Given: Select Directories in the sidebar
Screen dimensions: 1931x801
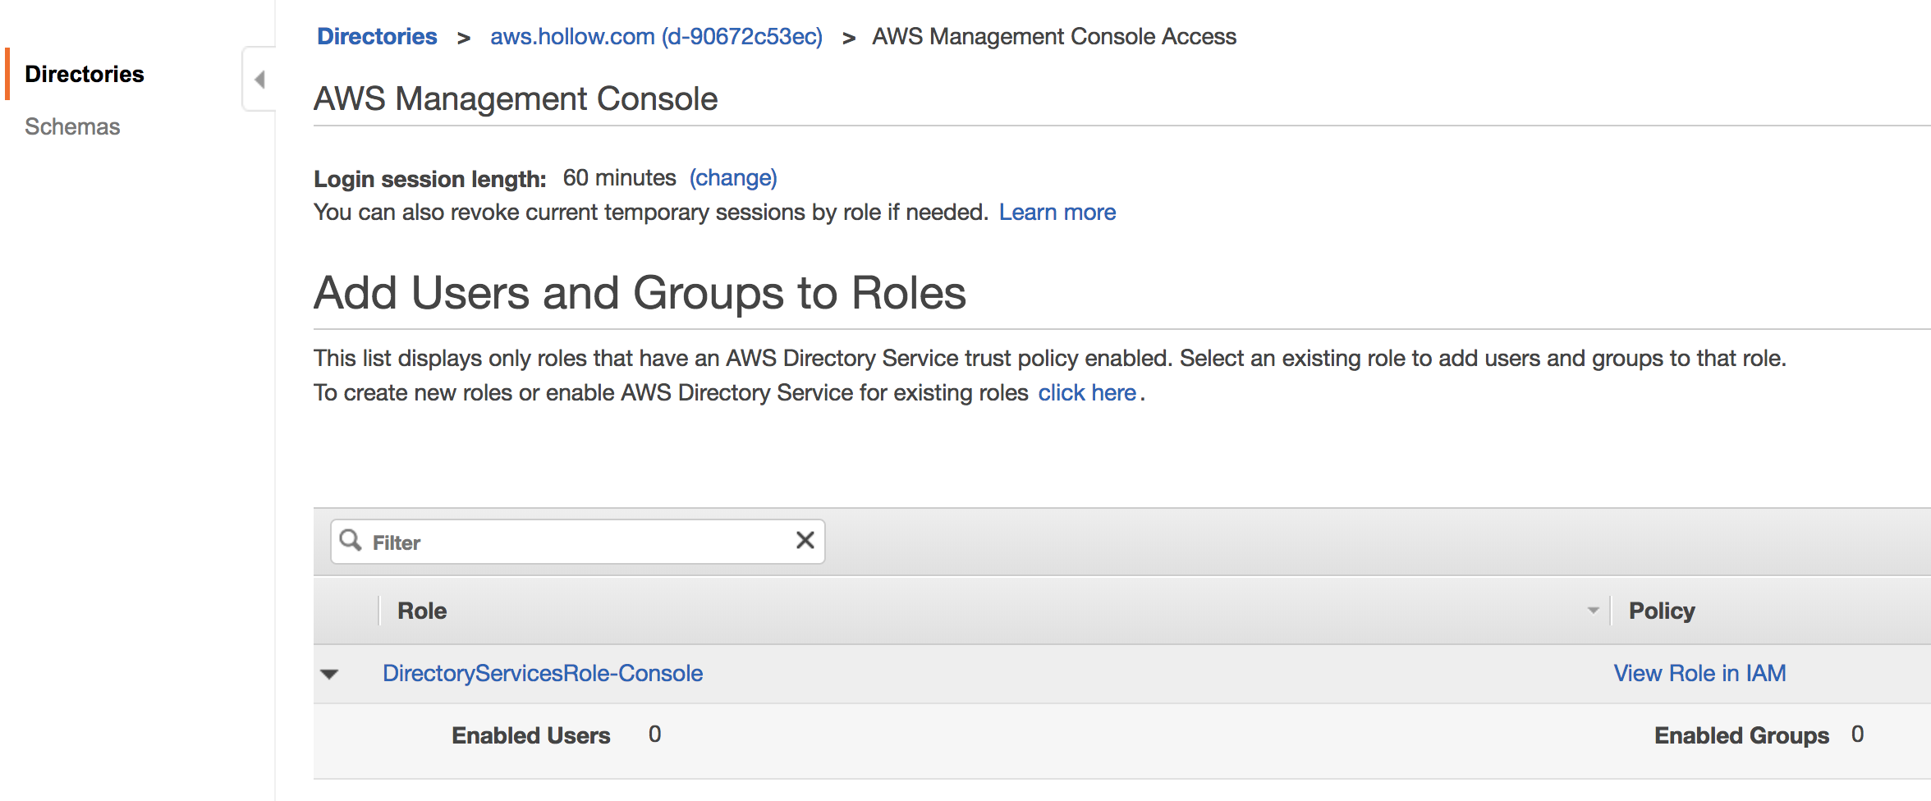Looking at the screenshot, I should pyautogui.click(x=84, y=74).
